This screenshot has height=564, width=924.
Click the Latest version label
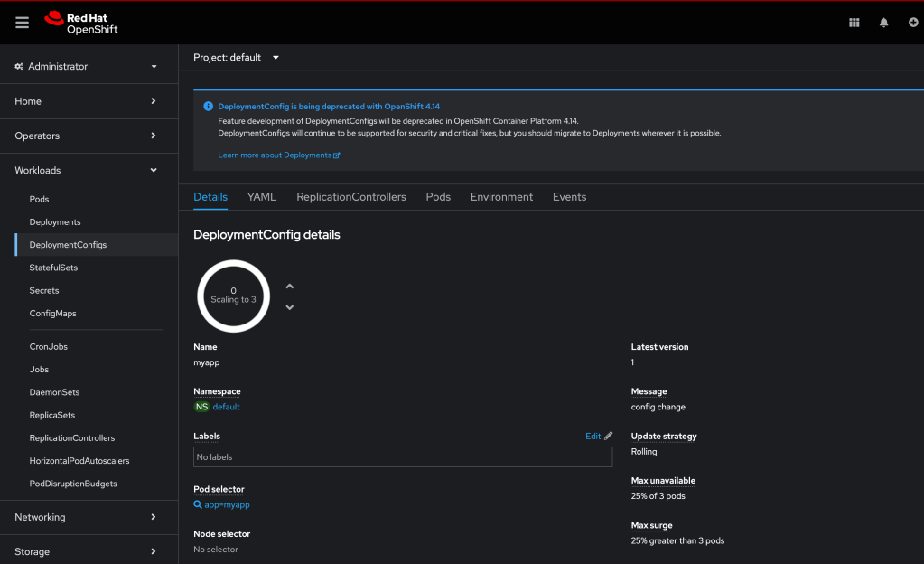point(659,347)
